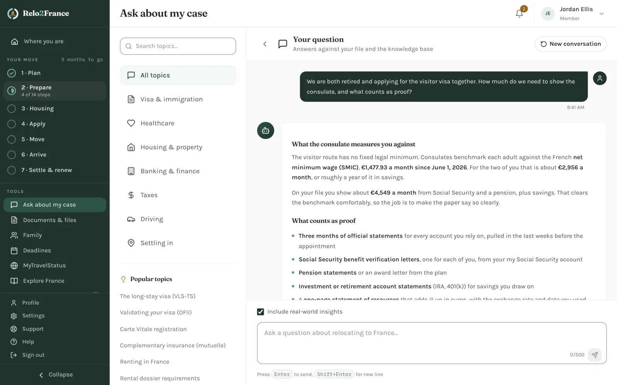Image resolution: width=617 pixels, height=385 pixels.
Task: Select the Healthcare topic
Action: (x=178, y=123)
